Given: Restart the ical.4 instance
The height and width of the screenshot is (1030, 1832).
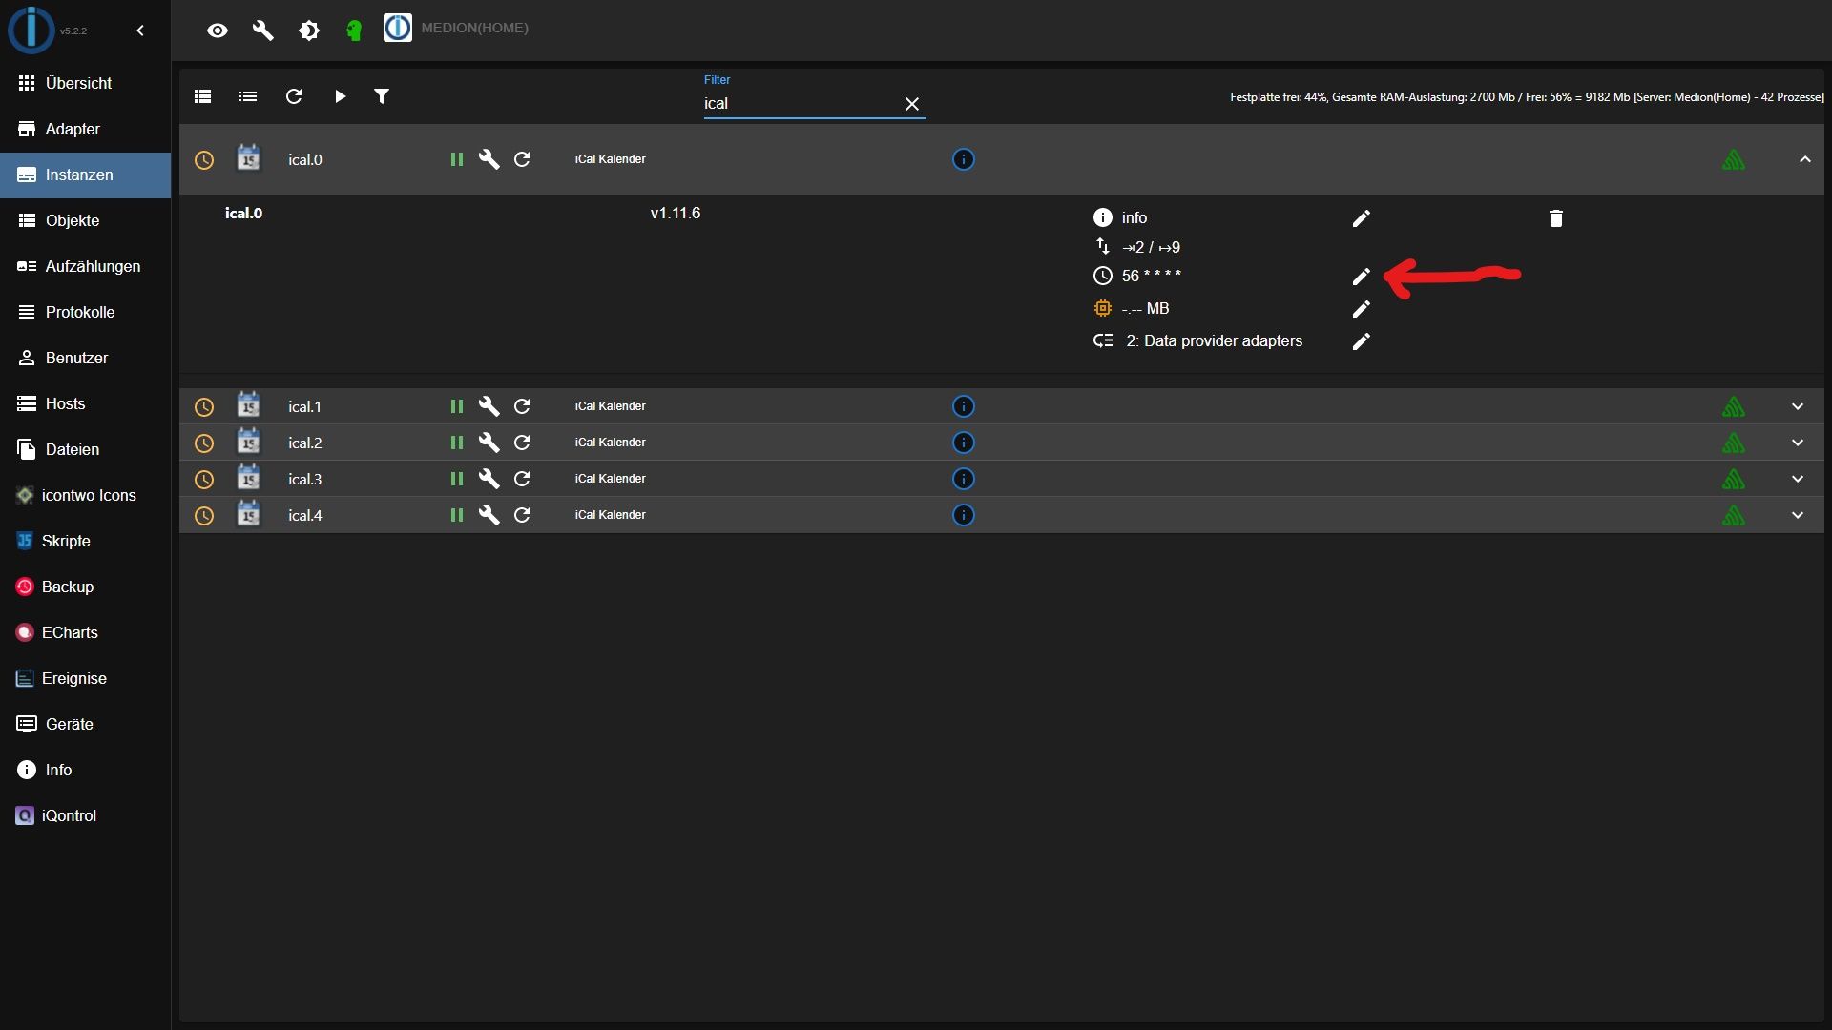Looking at the screenshot, I should click(522, 515).
